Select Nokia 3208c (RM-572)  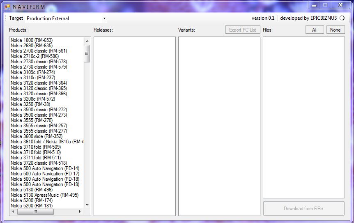click(x=33, y=99)
